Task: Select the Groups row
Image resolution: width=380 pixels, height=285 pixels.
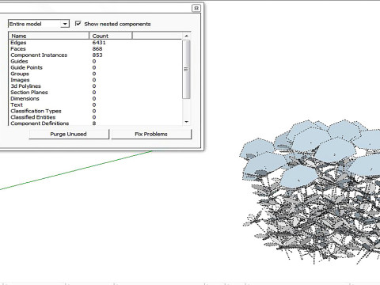Action: point(96,74)
